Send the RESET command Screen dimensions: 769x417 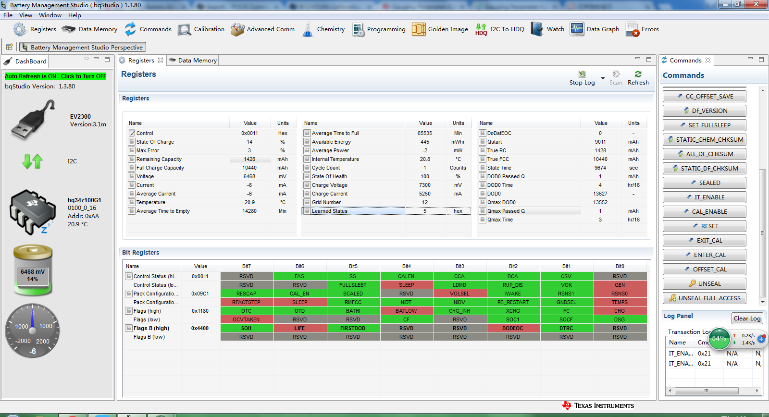tap(704, 226)
